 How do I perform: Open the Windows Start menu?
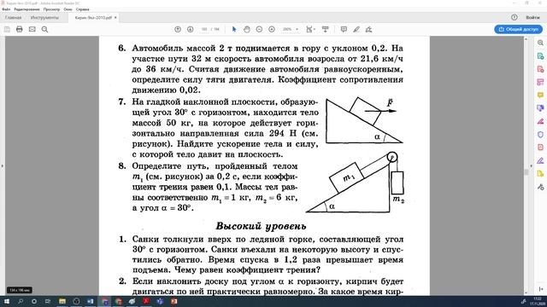pyautogui.click(x=7, y=301)
